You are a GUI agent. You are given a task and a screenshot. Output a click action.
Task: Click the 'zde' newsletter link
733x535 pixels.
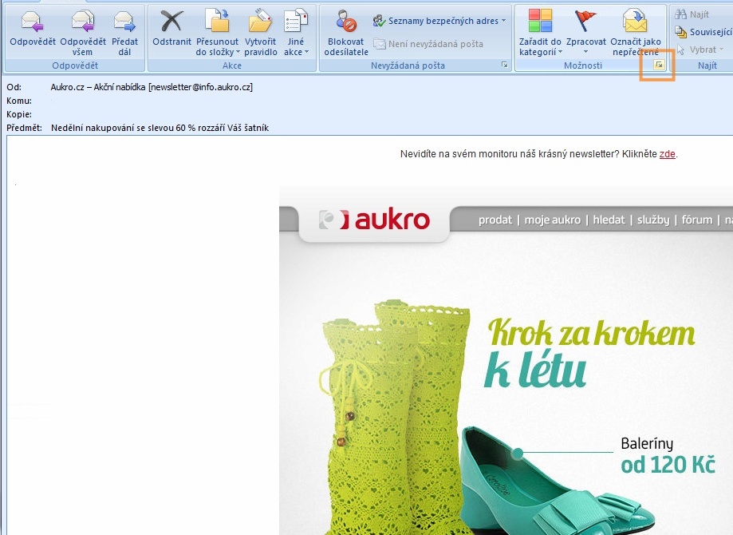pyautogui.click(x=668, y=154)
